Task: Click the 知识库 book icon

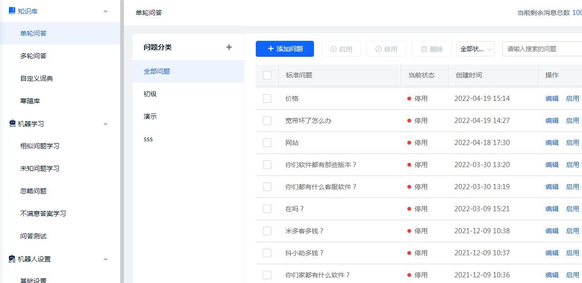Action: [12, 11]
